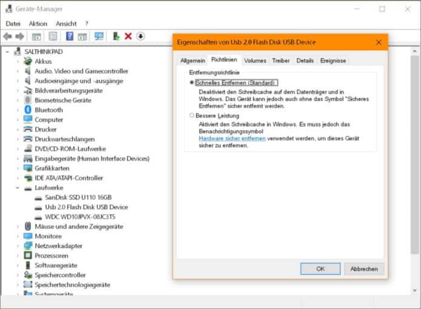Collapse the SALTHINKPAD root node
This screenshot has height=309, width=421.
coord(7,51)
